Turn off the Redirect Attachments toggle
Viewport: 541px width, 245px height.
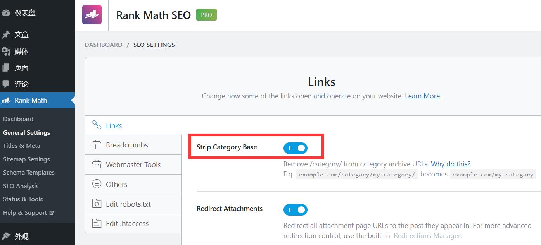296,210
